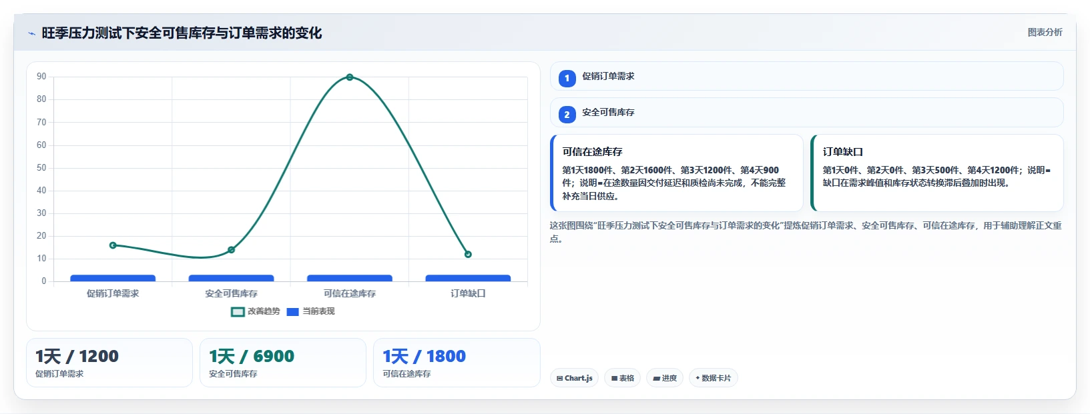Click the 1天 / 6900 stat card
The width and height of the screenshot is (1090, 414).
(283, 363)
